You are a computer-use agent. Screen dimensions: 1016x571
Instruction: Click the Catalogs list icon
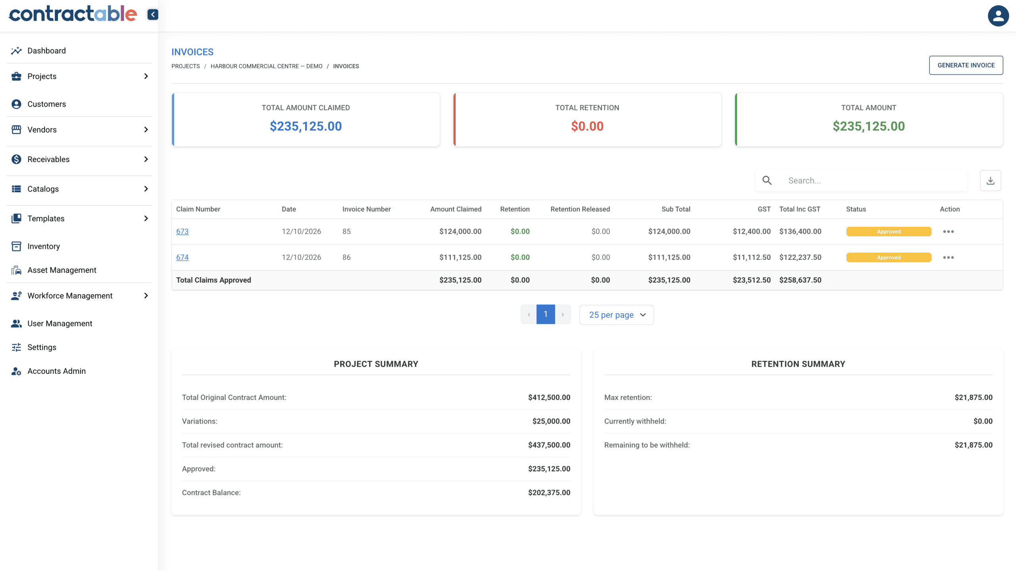click(16, 189)
